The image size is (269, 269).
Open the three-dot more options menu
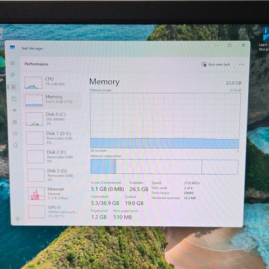[242, 65]
